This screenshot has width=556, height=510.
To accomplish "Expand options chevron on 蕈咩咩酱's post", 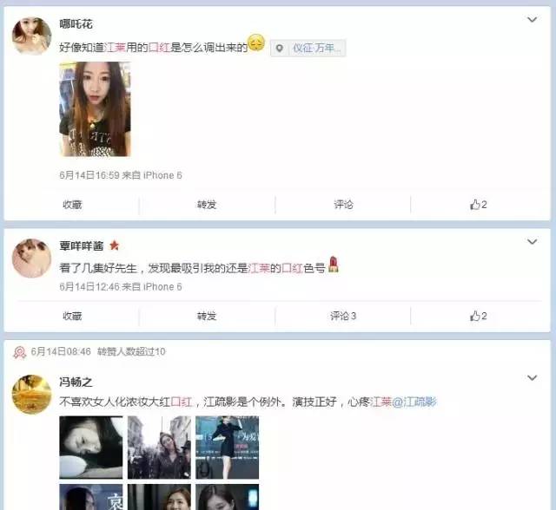I will (x=532, y=242).
